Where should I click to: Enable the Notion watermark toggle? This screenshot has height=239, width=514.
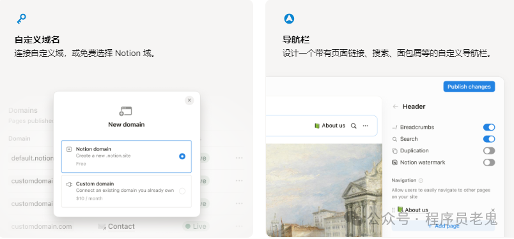[489, 163]
